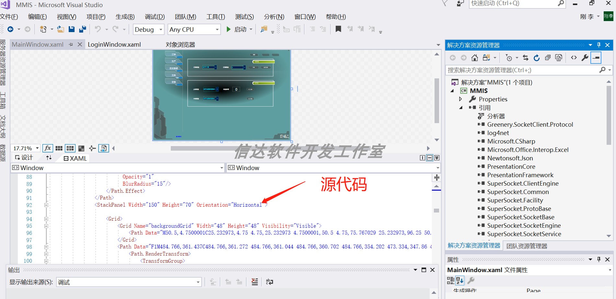Click the Save All icon
616x299 pixels.
pyautogui.click(x=83, y=29)
